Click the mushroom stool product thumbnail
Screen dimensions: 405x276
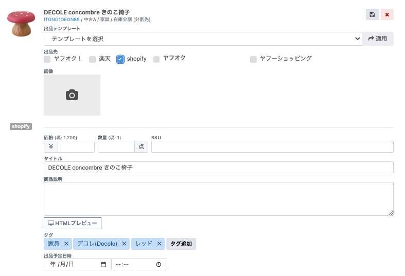21,24
